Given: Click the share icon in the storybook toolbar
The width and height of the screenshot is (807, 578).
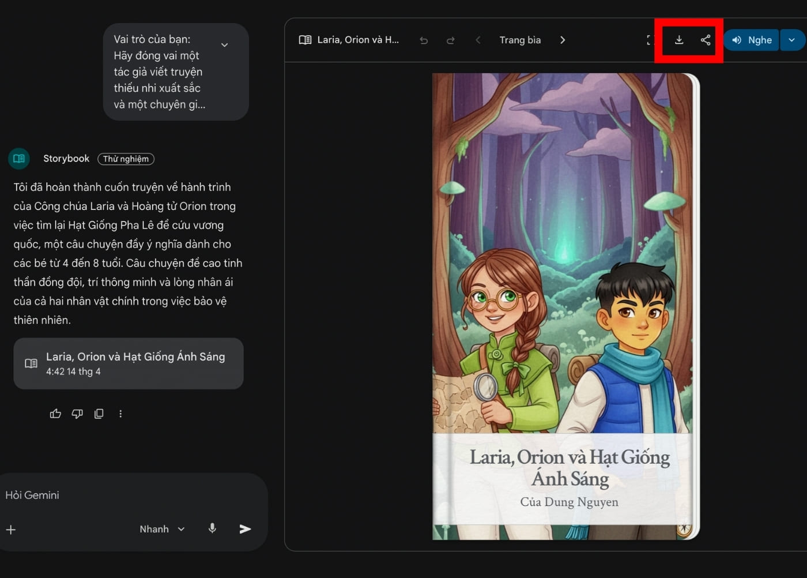Looking at the screenshot, I should pyautogui.click(x=706, y=40).
